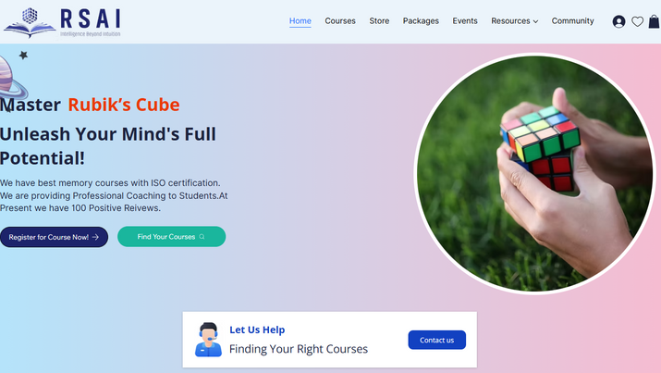
Task: Go to the Home menu item
Action: (300, 20)
